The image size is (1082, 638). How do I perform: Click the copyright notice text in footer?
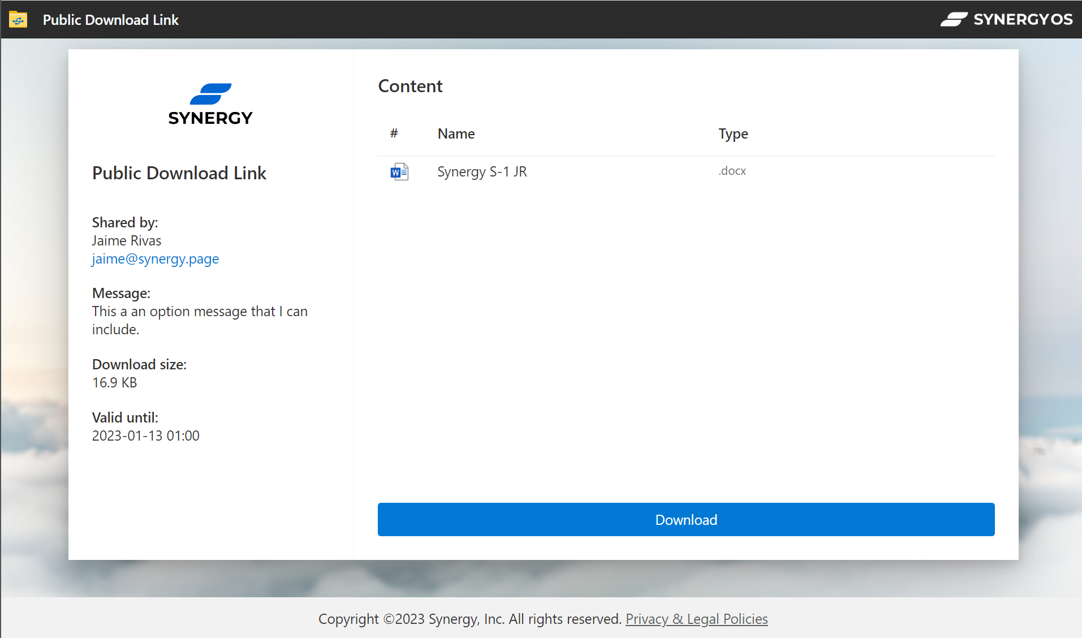pos(470,619)
